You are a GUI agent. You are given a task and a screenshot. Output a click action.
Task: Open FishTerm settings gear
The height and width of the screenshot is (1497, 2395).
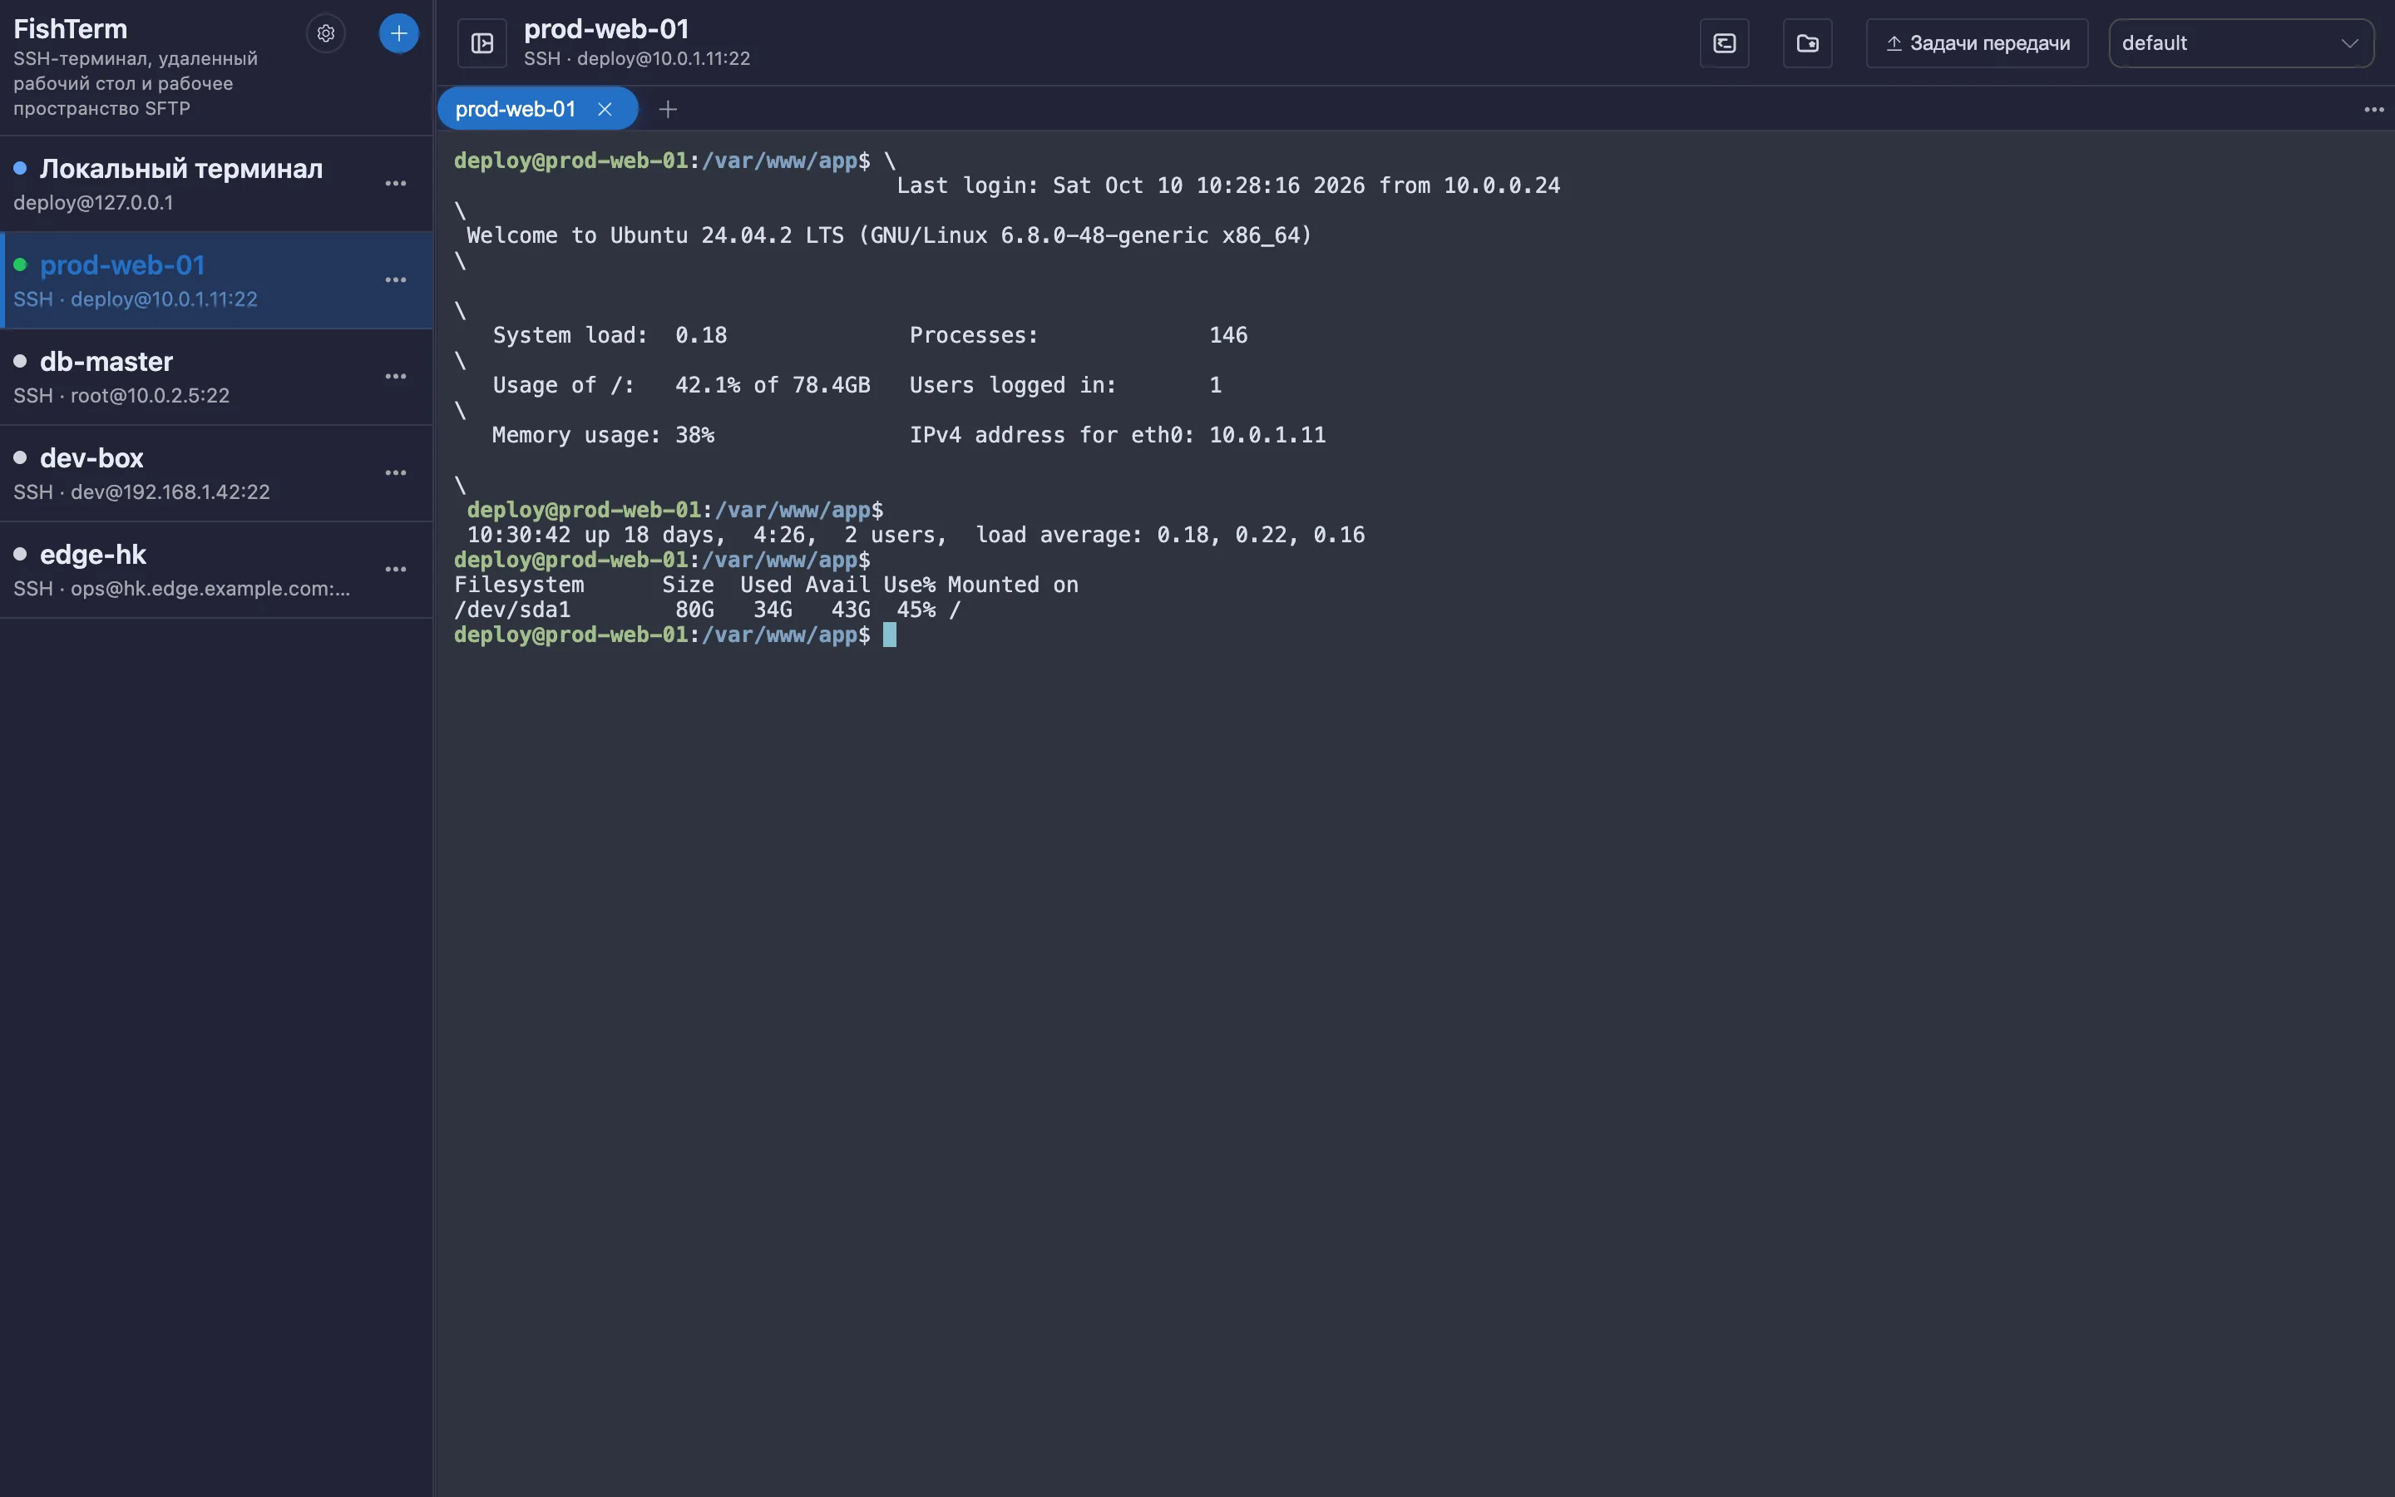326,33
